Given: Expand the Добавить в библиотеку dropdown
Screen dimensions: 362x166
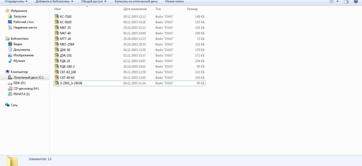Looking at the screenshot, I should (53, 2).
